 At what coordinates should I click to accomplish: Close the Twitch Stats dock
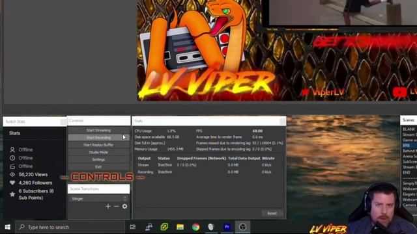[x=63, y=122]
